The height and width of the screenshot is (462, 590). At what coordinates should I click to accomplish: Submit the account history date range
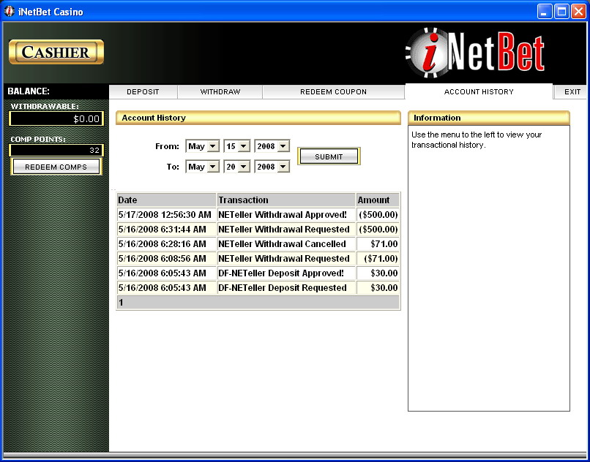click(329, 156)
